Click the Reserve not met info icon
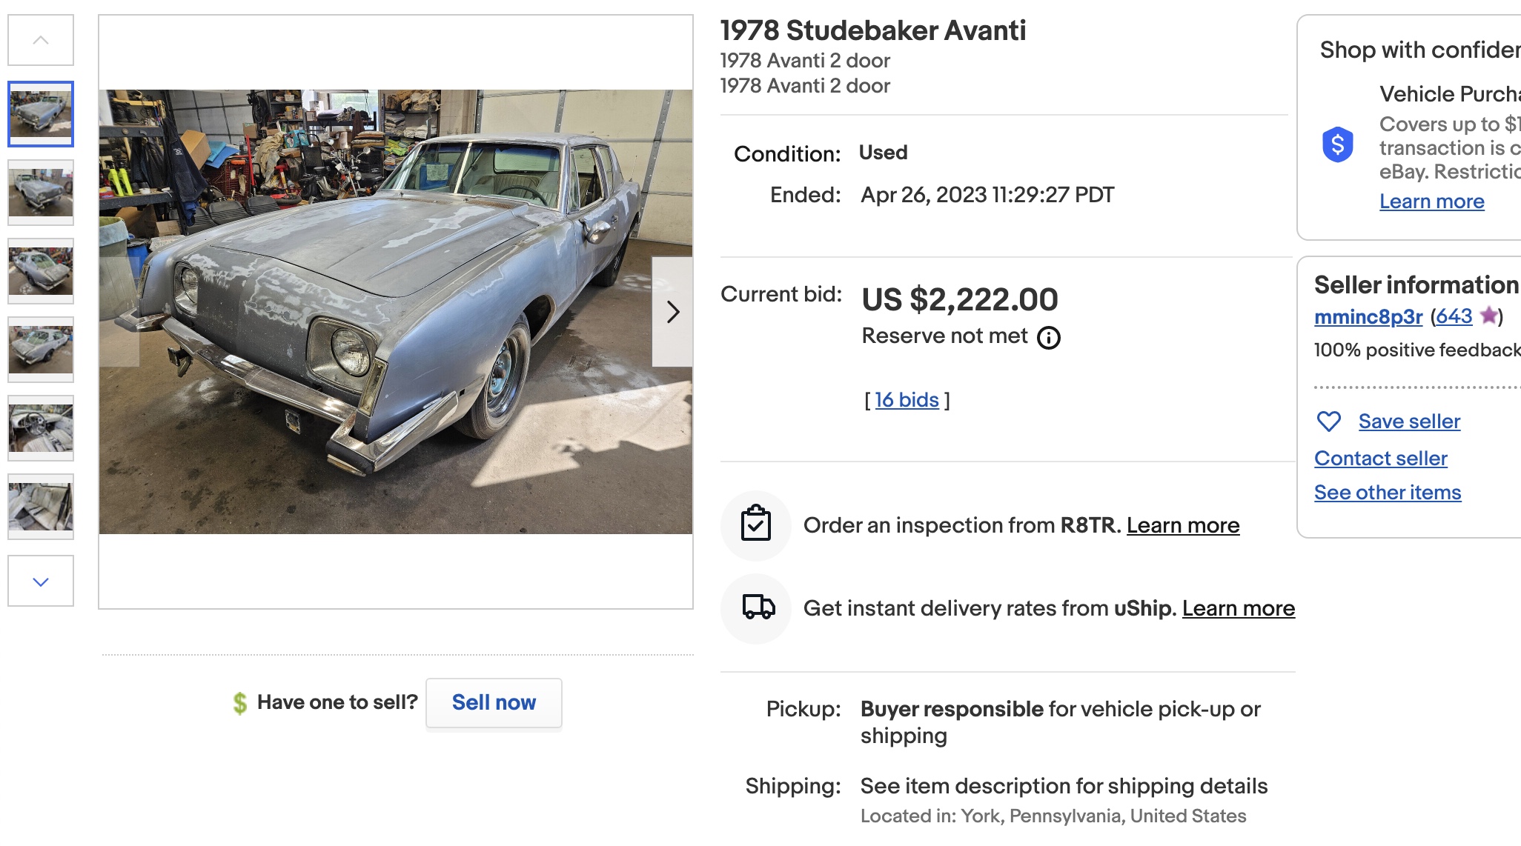This screenshot has height=846, width=1521. click(x=1048, y=338)
